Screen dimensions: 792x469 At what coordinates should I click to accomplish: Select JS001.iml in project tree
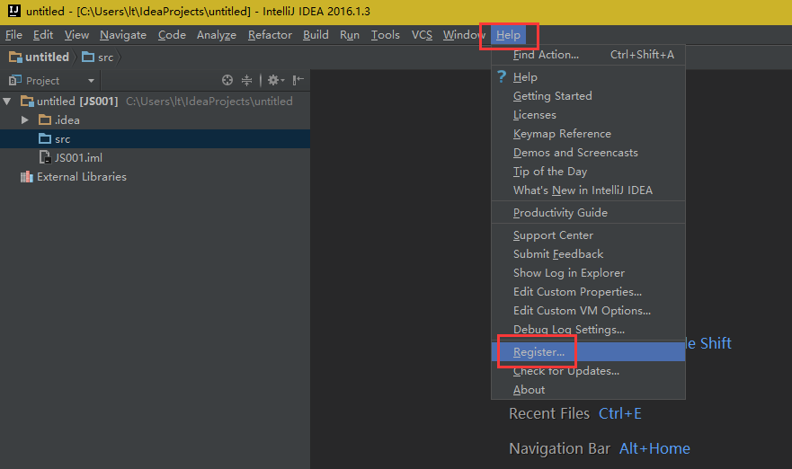pyautogui.click(x=155, y=157)
